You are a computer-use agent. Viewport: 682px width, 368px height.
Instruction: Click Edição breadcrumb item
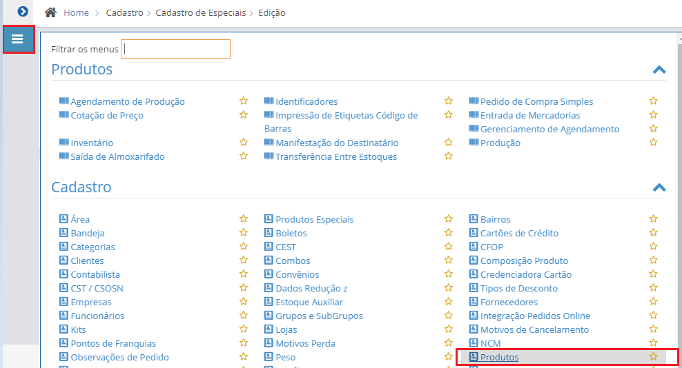(272, 13)
